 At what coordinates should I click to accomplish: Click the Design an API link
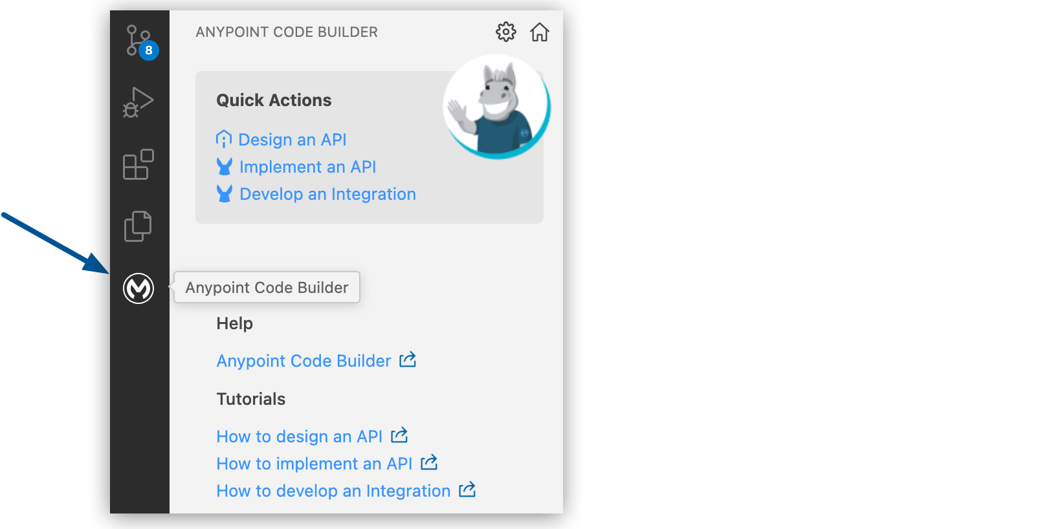293,140
